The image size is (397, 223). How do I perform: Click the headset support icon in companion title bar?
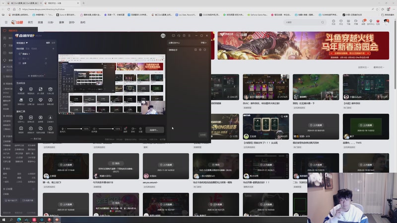coord(179,36)
